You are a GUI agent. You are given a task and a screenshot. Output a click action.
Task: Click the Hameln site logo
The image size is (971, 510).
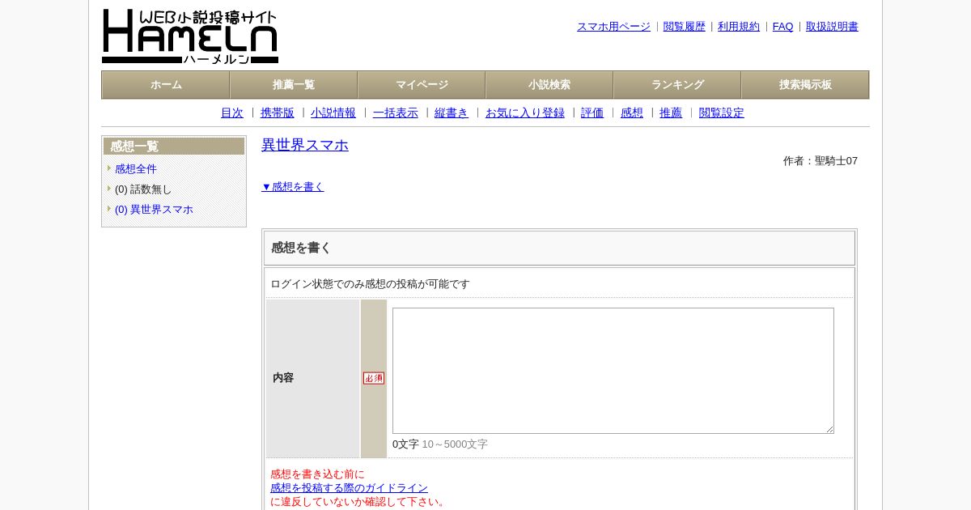[x=190, y=36]
